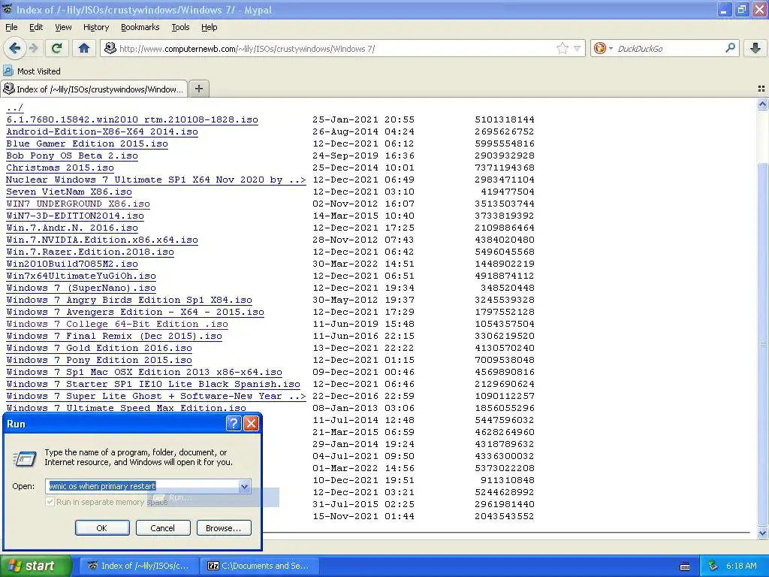This screenshot has height=577, width=769.
Task: Toggle Run in separate memory space checkbox
Action: tap(50, 501)
